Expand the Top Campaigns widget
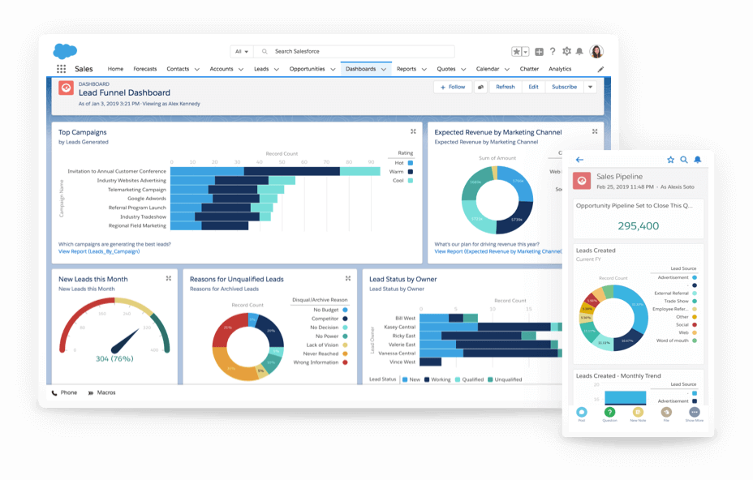The height and width of the screenshot is (480, 753). 413,131
